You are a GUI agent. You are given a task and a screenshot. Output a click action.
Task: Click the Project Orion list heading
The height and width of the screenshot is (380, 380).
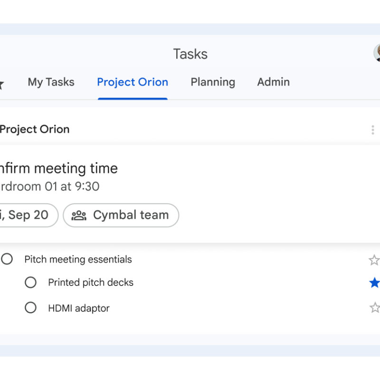tap(35, 129)
